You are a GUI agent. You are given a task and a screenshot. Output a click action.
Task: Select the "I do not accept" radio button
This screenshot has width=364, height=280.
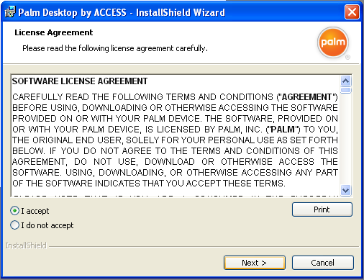tap(15, 225)
